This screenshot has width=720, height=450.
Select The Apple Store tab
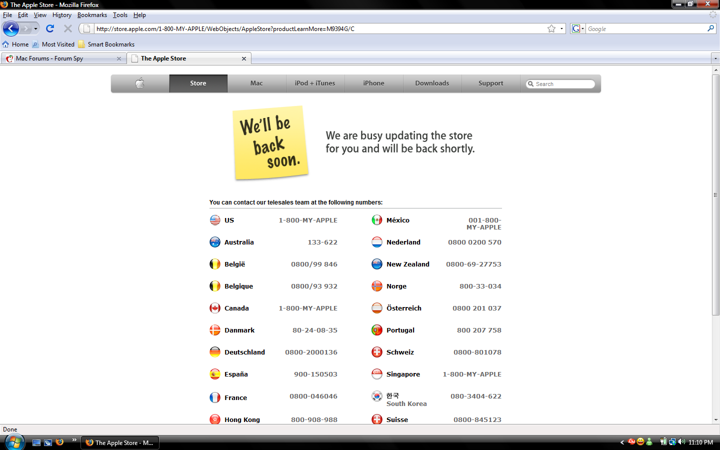pyautogui.click(x=189, y=58)
